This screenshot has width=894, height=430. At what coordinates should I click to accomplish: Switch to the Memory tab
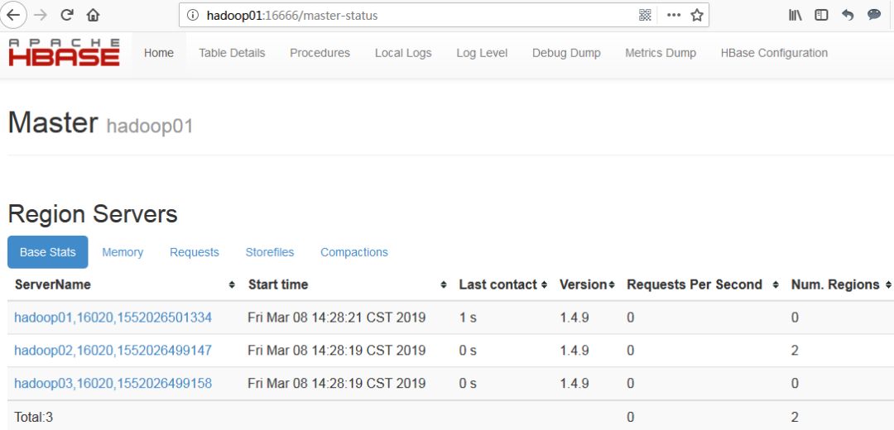pyautogui.click(x=123, y=252)
